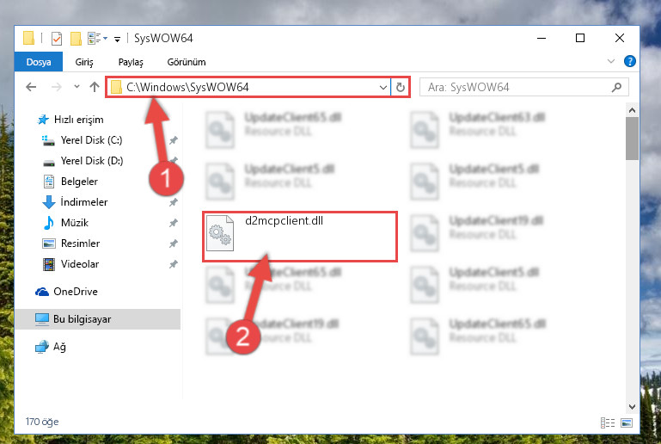Open the Dosya tab

point(39,62)
